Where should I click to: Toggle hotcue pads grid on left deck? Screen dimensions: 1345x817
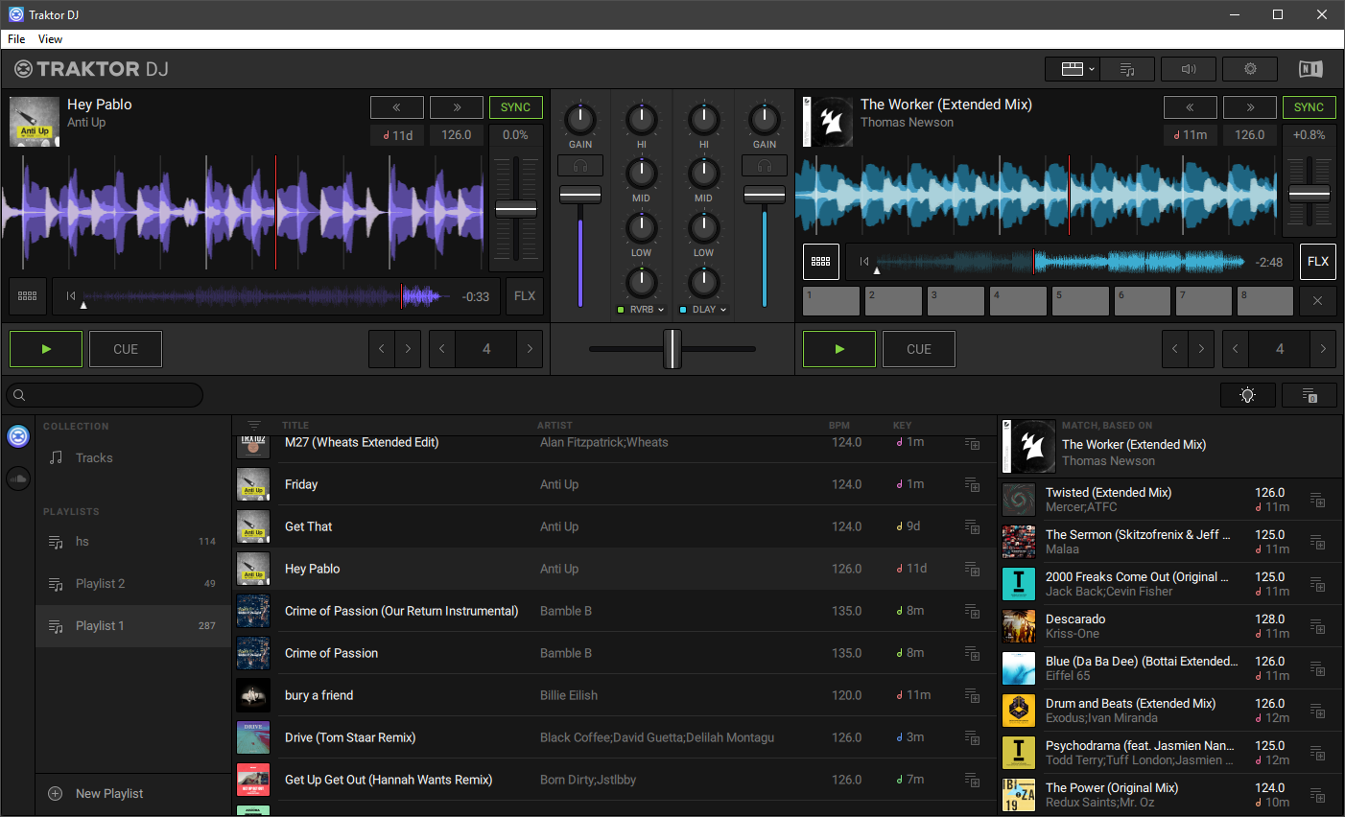click(x=27, y=296)
